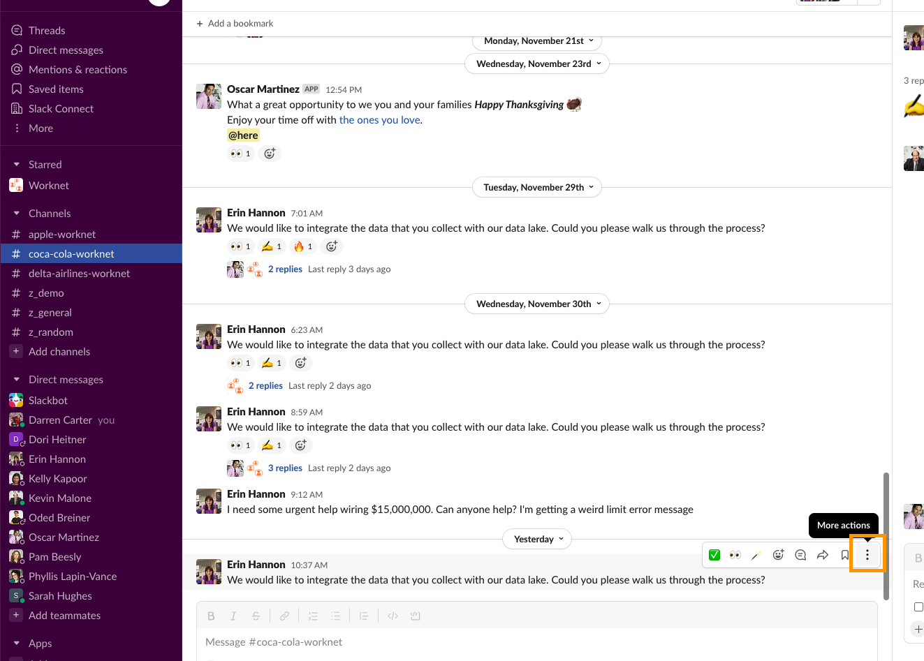This screenshot has height=661, width=924.
Task: Add reaction to Erin Hannon's 7:01 AM message
Action: (332, 246)
